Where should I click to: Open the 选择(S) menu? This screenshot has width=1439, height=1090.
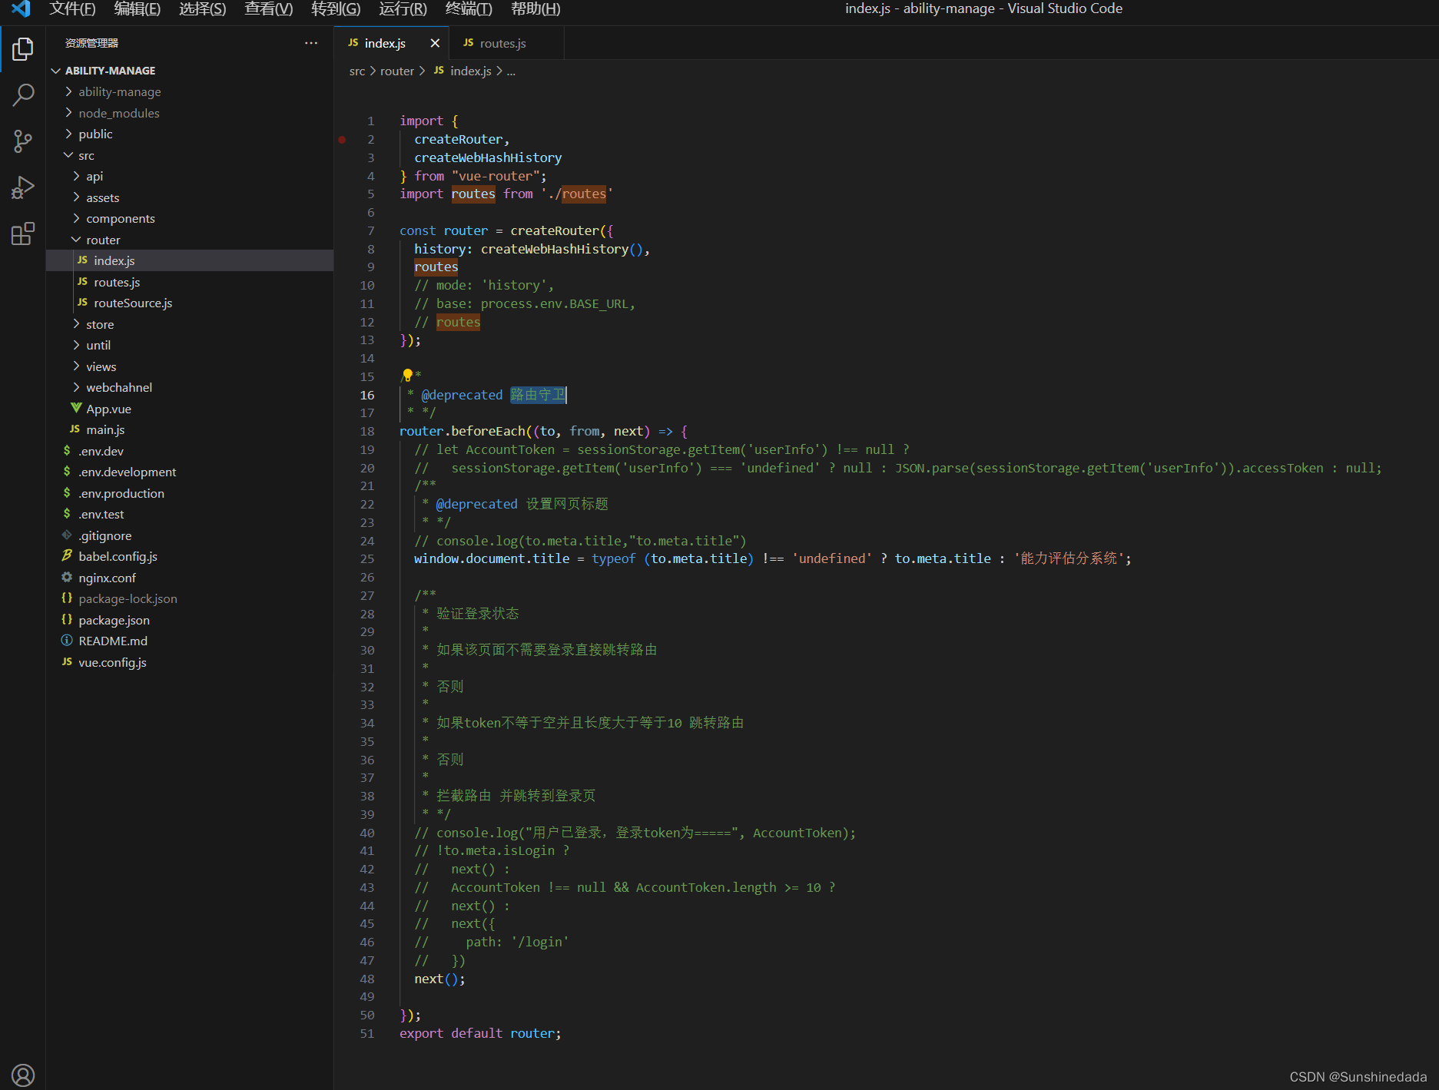coord(203,8)
